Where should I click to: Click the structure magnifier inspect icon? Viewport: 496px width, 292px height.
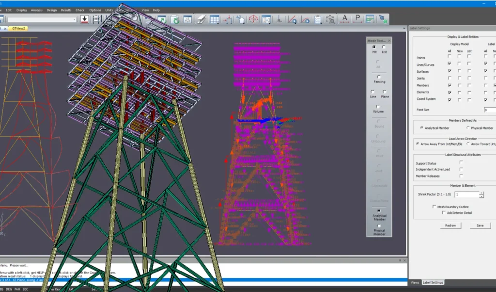pos(330,19)
